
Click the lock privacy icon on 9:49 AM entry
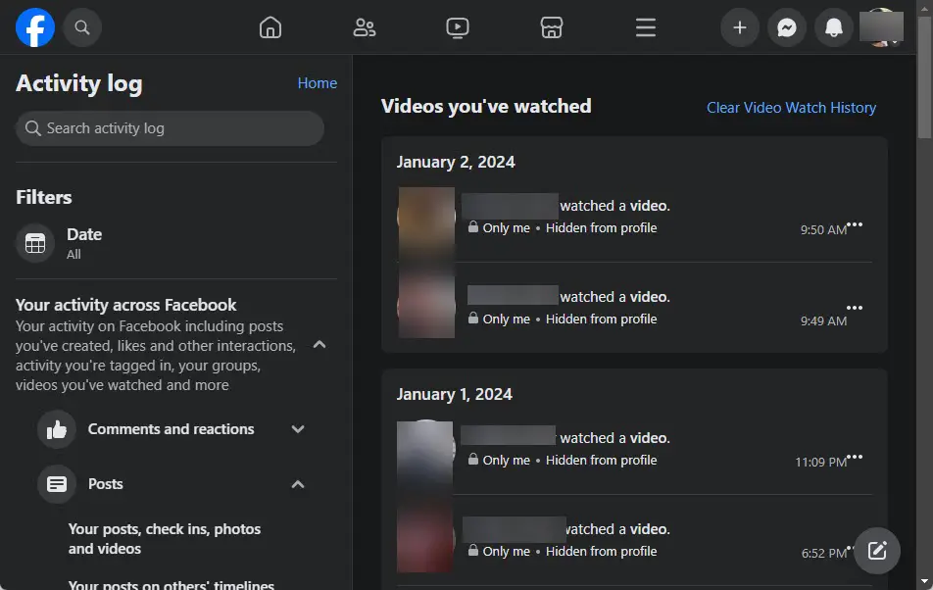pos(473,319)
